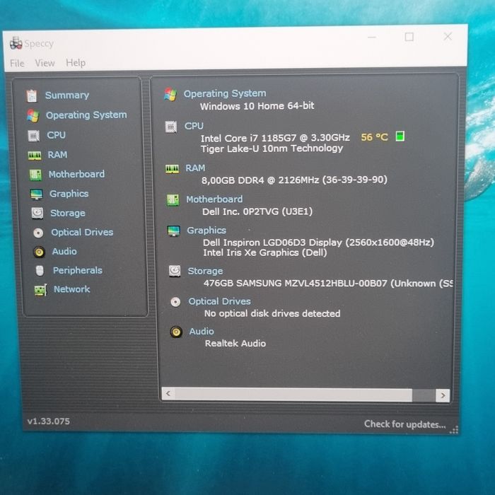Click the green CPU temperature indicator icon
Image resolution: width=495 pixels, height=495 pixels.
point(400,136)
